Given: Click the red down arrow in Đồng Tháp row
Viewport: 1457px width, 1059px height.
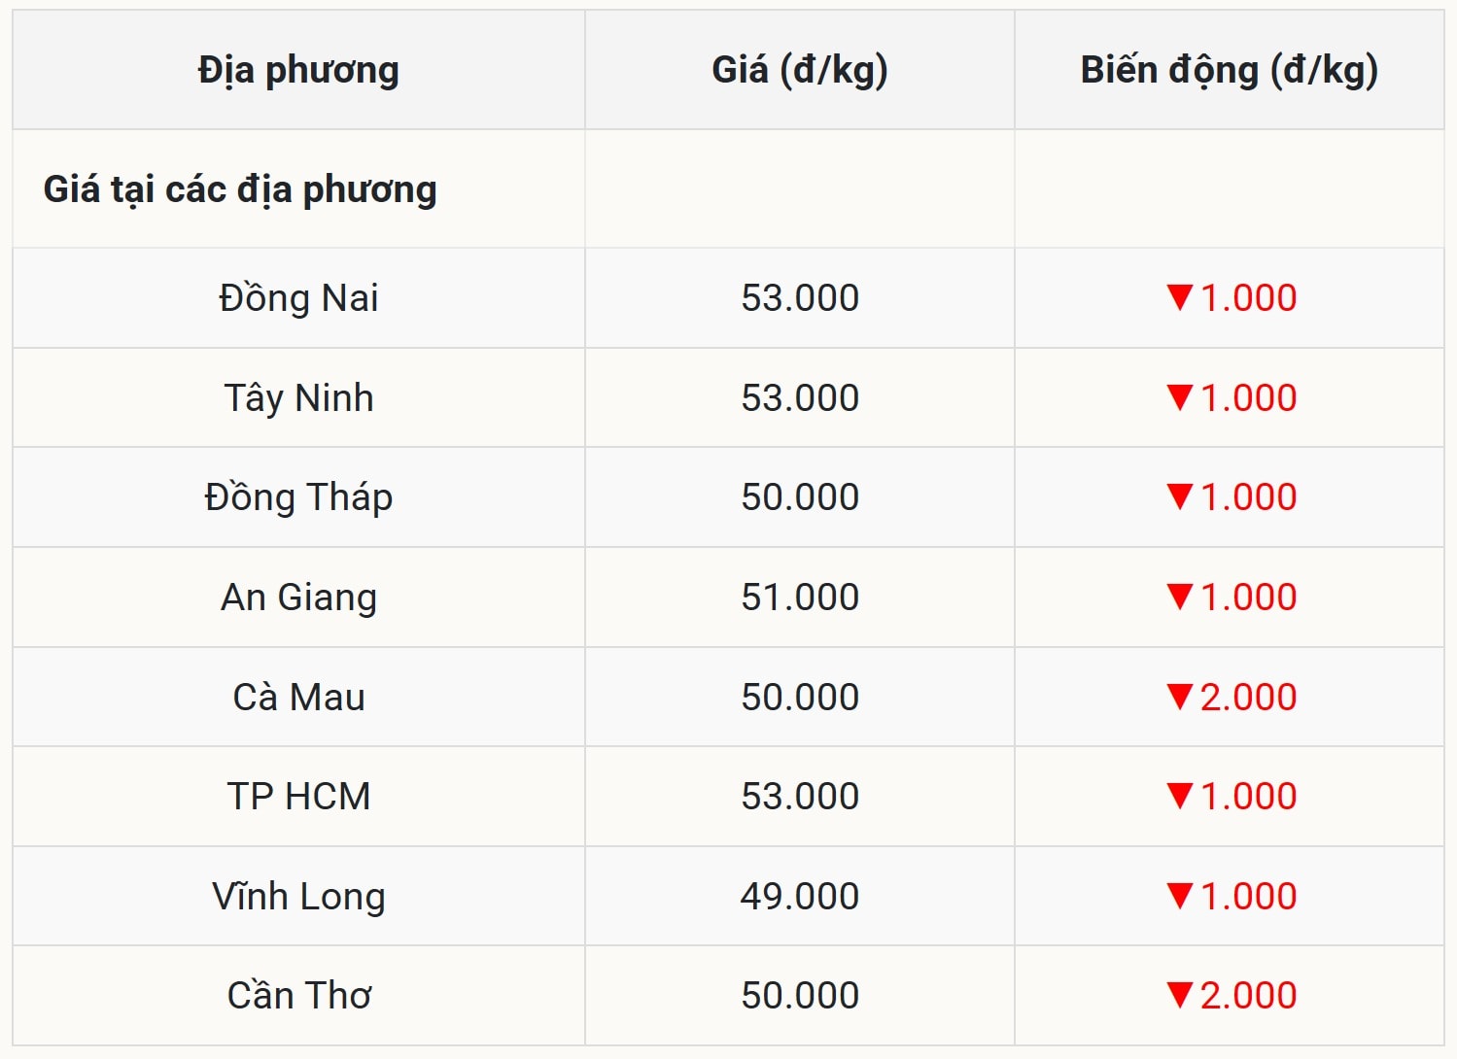Looking at the screenshot, I should click(x=1180, y=496).
